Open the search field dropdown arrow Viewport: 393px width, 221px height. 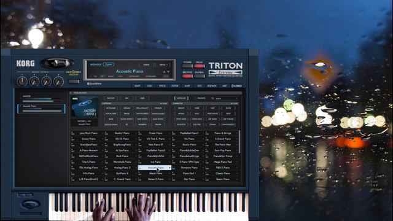click(236, 98)
